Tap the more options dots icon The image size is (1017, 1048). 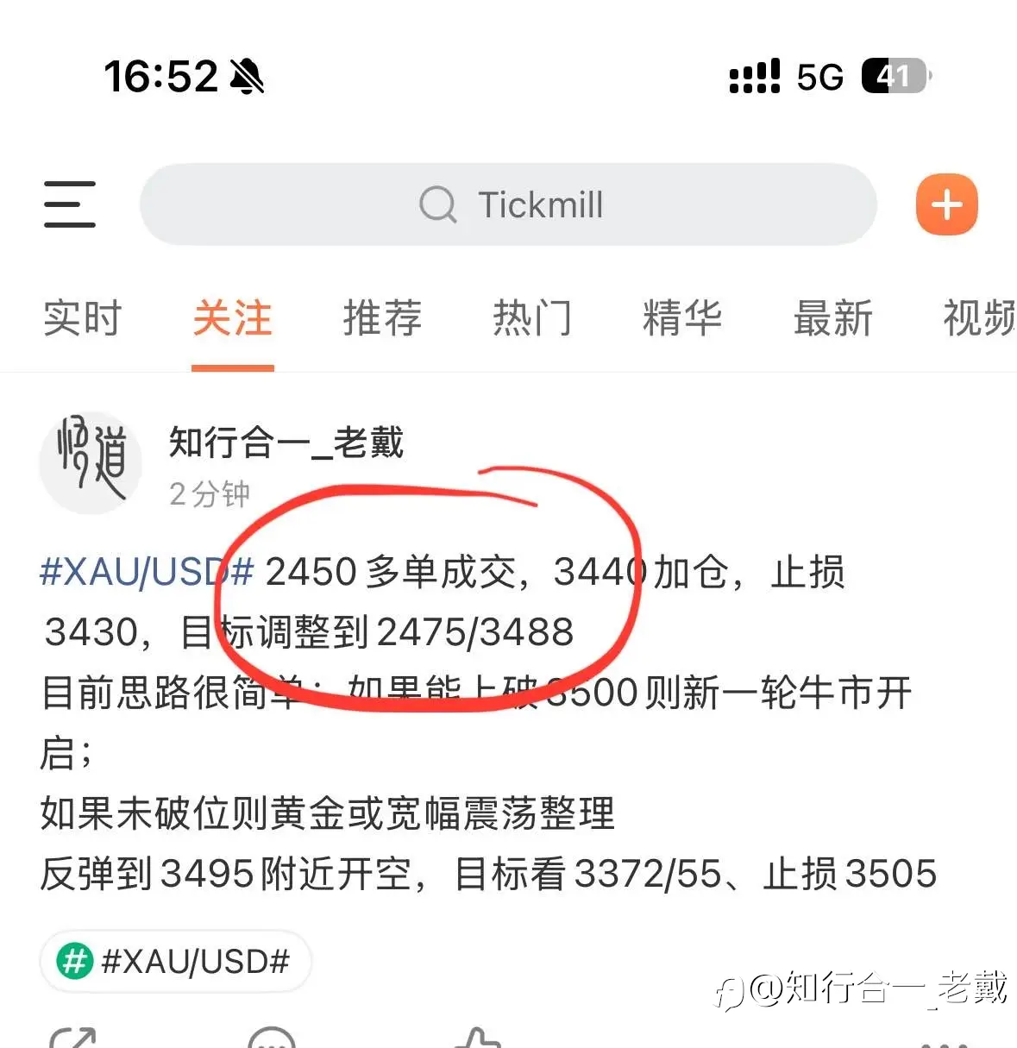[945, 1042]
